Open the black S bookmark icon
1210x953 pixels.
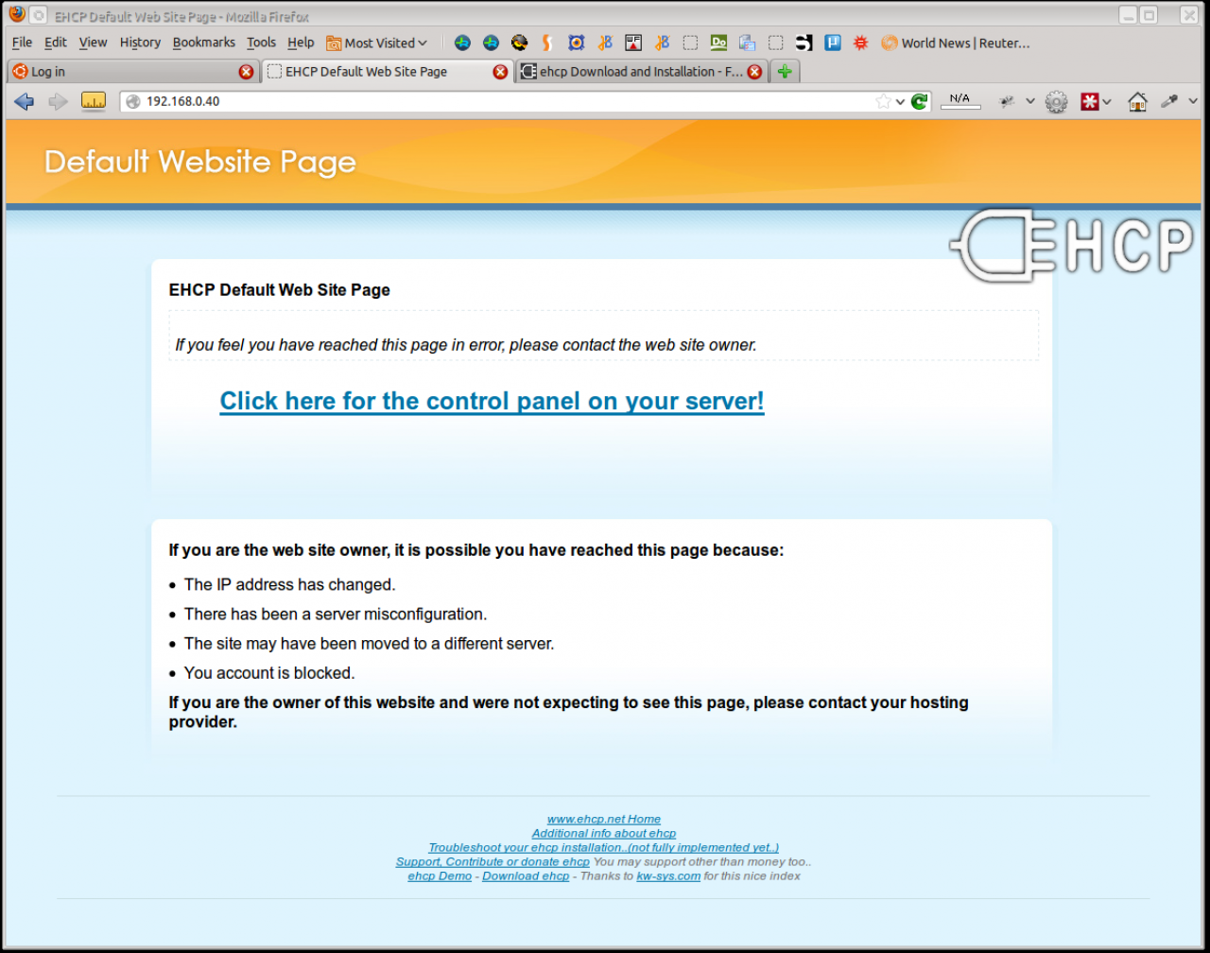pos(804,43)
